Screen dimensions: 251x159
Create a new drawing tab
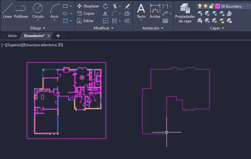click(x=58, y=36)
